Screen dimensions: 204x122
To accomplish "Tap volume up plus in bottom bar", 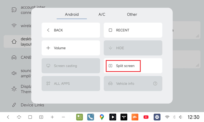I will (x=52, y=117).
